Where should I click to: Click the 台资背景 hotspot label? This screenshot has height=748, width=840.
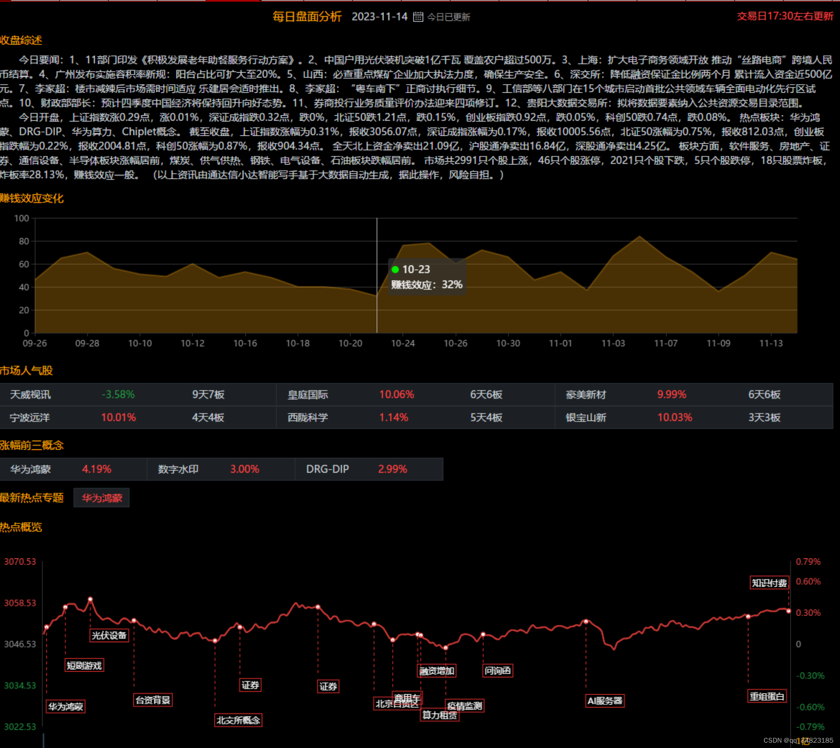[153, 700]
